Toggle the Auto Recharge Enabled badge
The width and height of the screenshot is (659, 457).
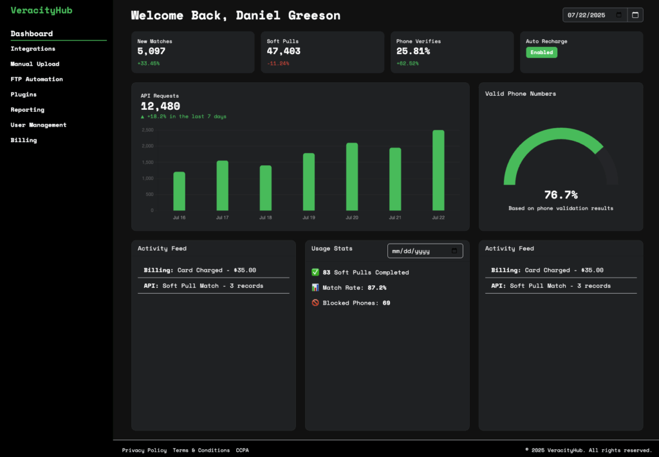[541, 53]
